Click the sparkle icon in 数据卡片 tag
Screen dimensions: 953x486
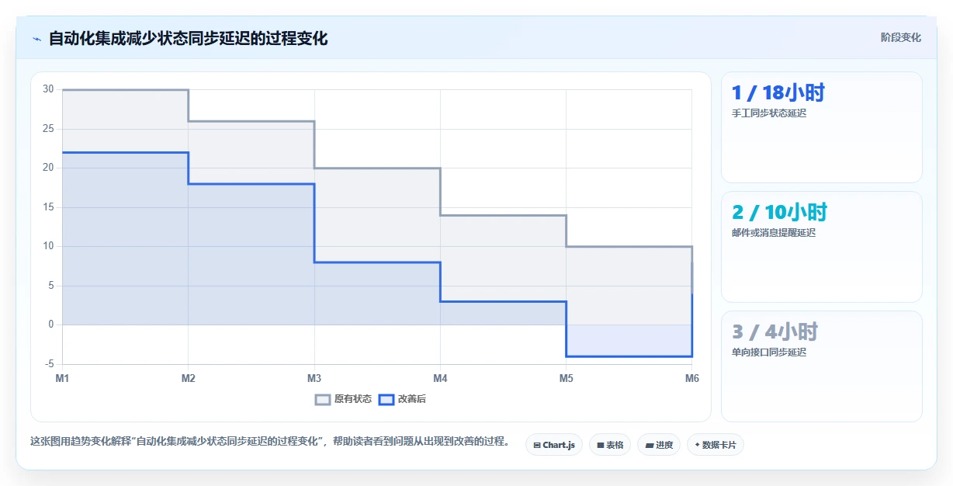698,445
